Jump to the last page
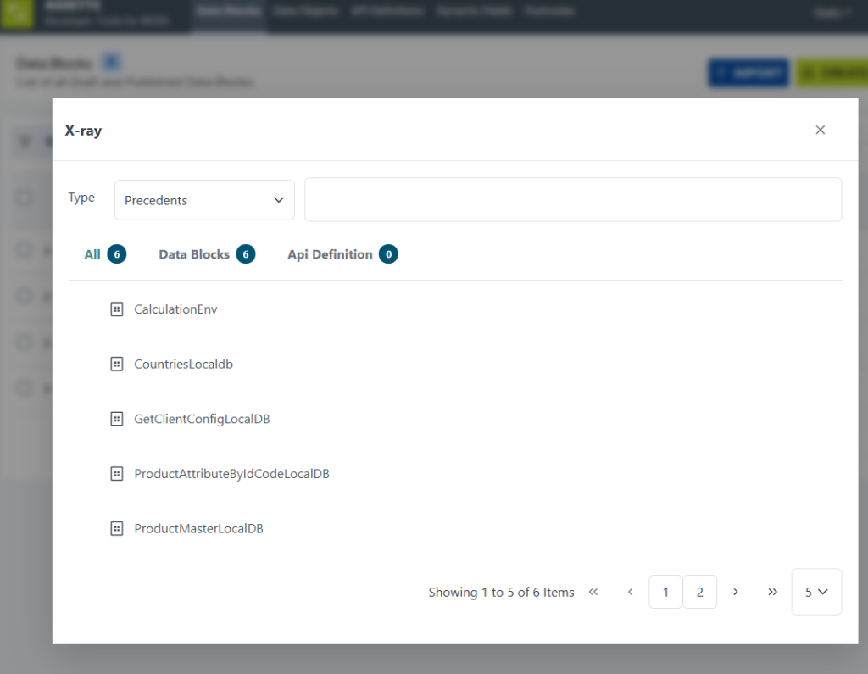 point(773,592)
